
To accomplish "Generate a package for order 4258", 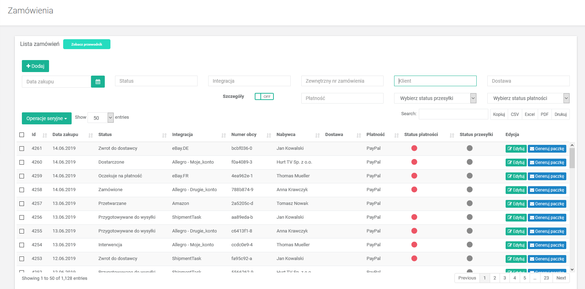I will point(547,190).
